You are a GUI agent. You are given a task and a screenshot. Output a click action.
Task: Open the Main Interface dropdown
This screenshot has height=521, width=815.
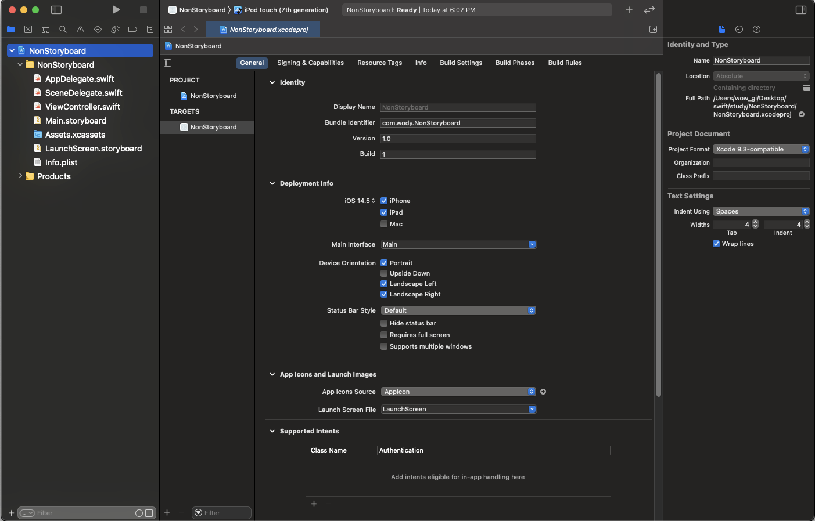(458, 244)
